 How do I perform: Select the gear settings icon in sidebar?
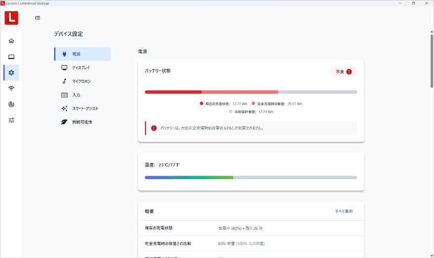coord(11,73)
